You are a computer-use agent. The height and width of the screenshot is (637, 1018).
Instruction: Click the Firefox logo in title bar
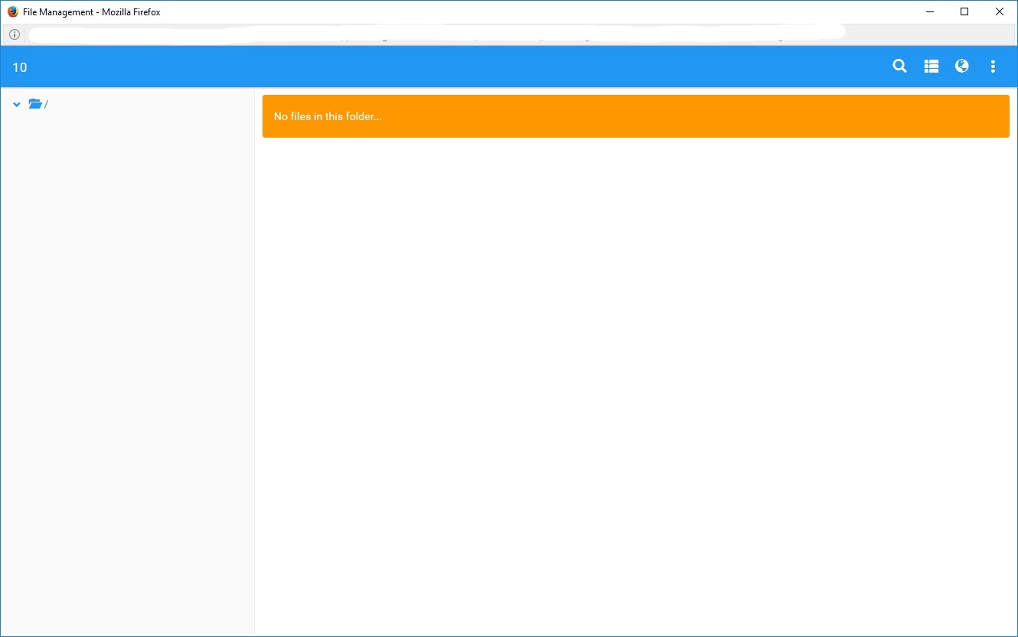pyautogui.click(x=12, y=11)
